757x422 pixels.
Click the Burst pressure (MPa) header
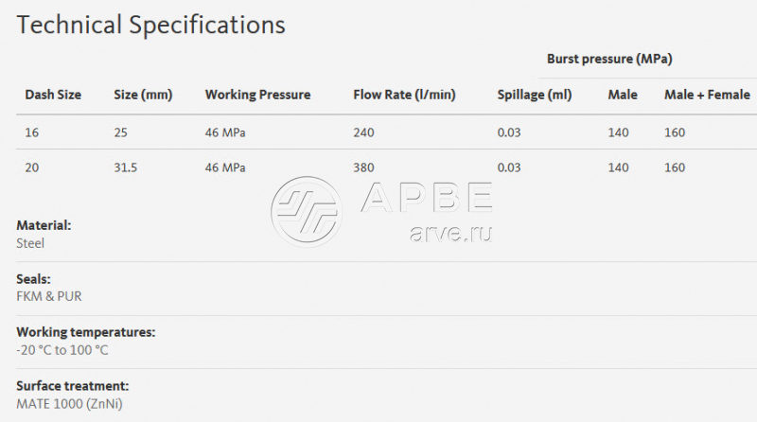[x=609, y=59]
